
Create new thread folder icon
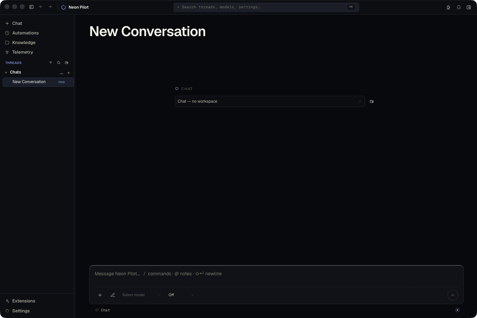click(x=67, y=63)
